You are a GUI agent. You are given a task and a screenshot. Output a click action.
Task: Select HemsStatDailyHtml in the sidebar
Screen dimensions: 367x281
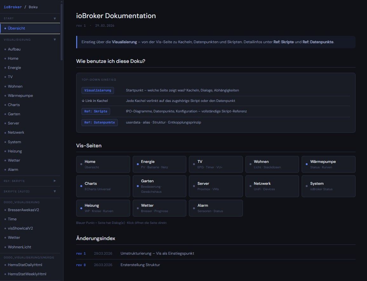[x=25, y=265]
